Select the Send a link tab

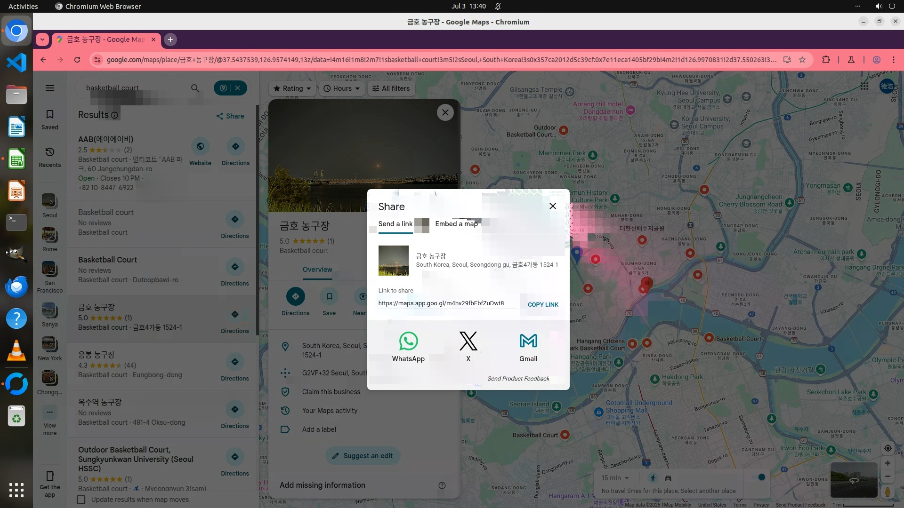(395, 224)
